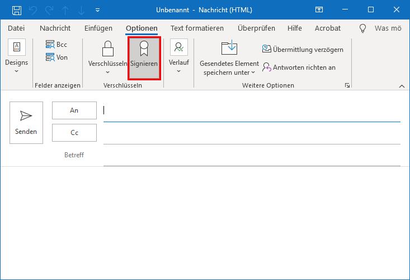410x280 pixels.
Task: Click the Cc recipients button
Action: (x=74, y=133)
